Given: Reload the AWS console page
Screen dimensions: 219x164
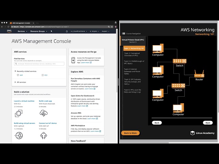Looking at the screenshot, I should click(x=8, y=27).
